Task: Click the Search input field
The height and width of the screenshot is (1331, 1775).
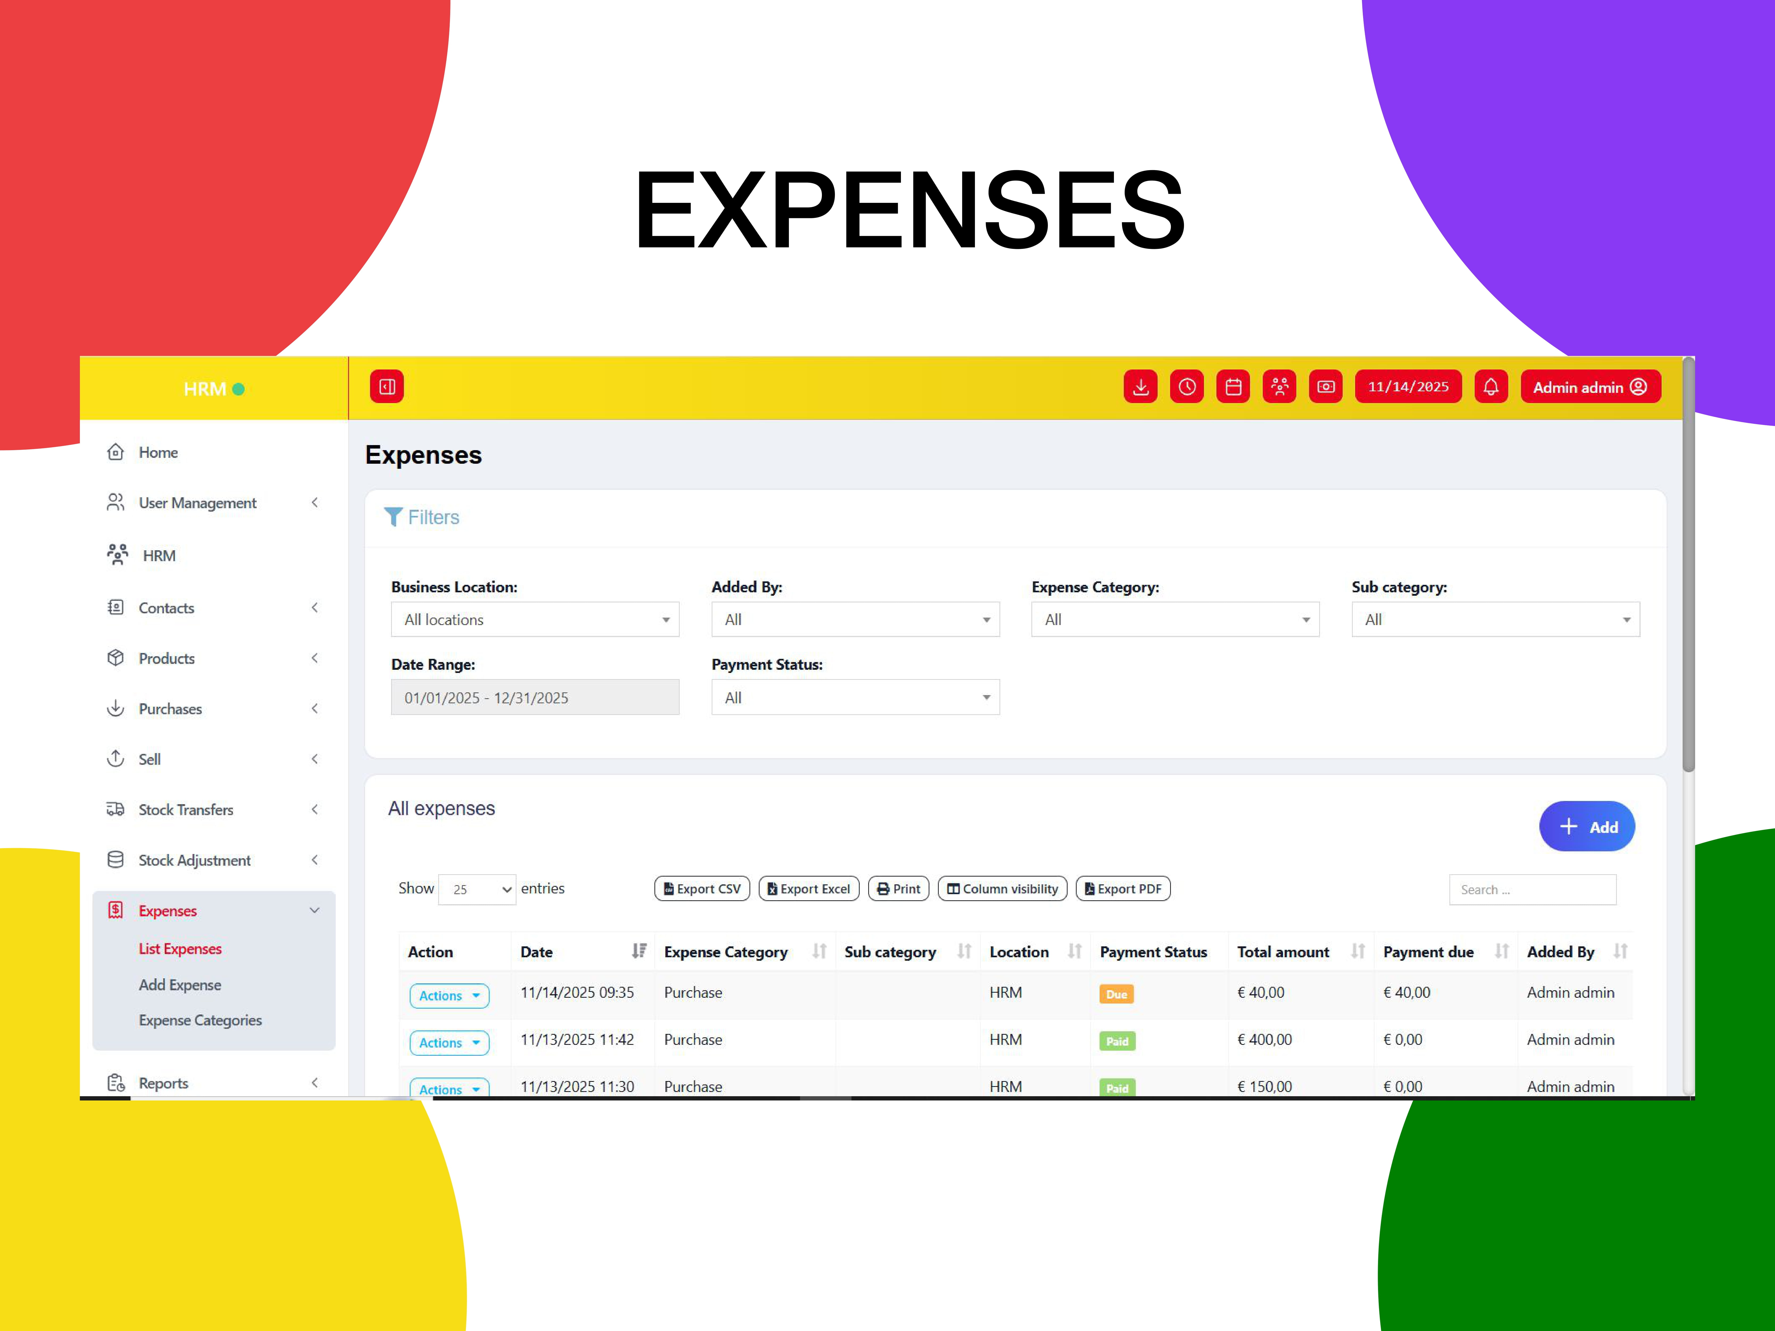Action: (x=1532, y=889)
